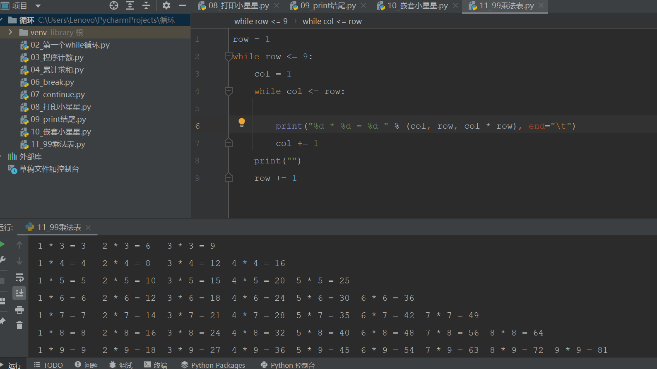Collapse all items in project tree

146,5
